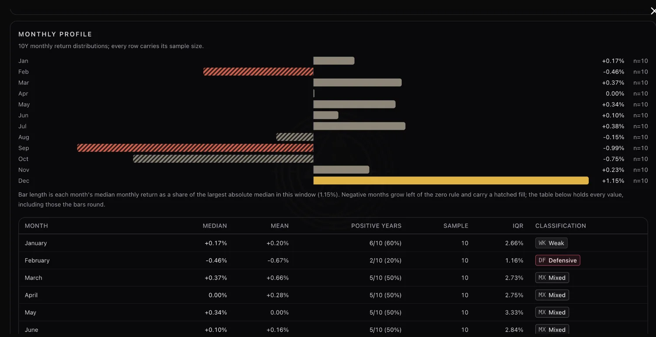This screenshot has height=337, width=656.
Task: Click the -0.67% mean cell
Action: tap(278, 260)
